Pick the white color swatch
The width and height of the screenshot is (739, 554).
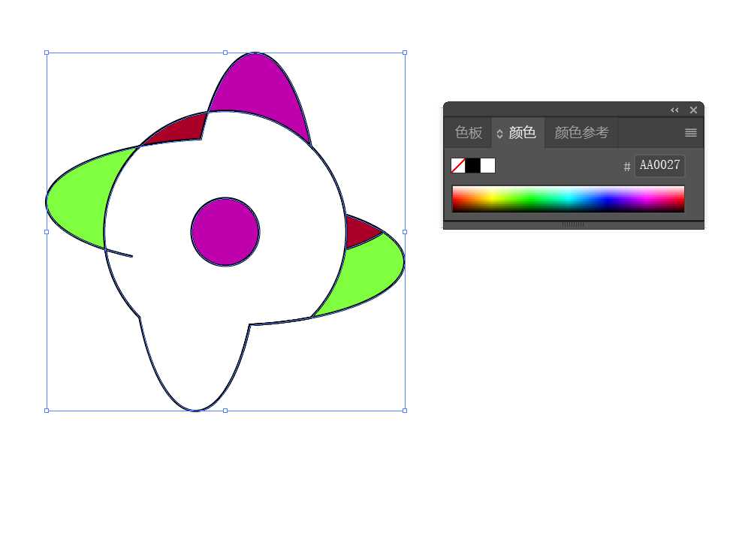pos(488,165)
